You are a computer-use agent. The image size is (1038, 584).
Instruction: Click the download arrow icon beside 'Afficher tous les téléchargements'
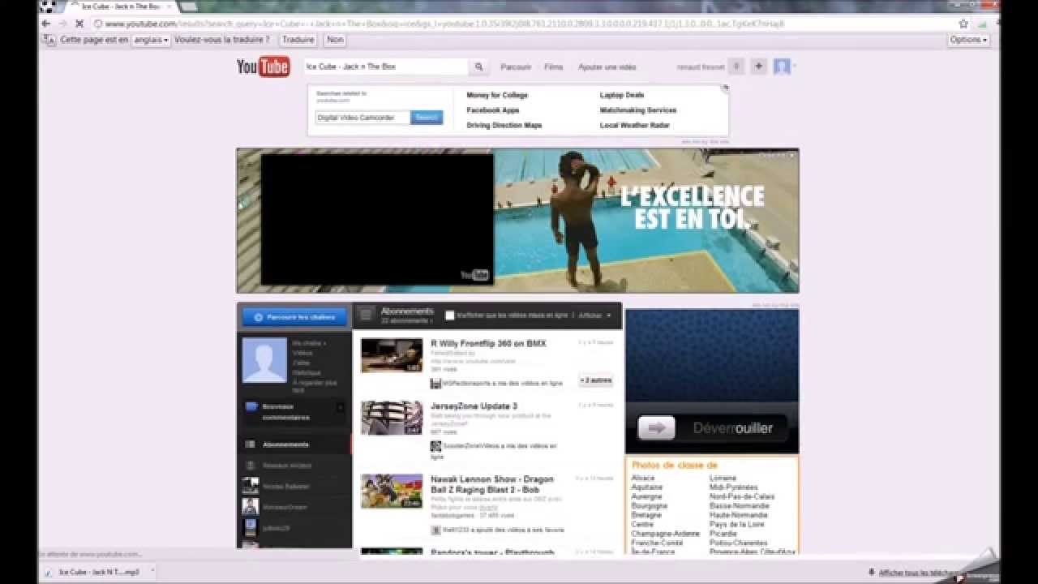click(x=871, y=572)
